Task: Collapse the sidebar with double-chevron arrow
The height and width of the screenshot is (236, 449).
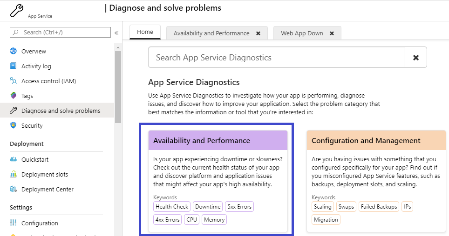Action: click(x=116, y=33)
